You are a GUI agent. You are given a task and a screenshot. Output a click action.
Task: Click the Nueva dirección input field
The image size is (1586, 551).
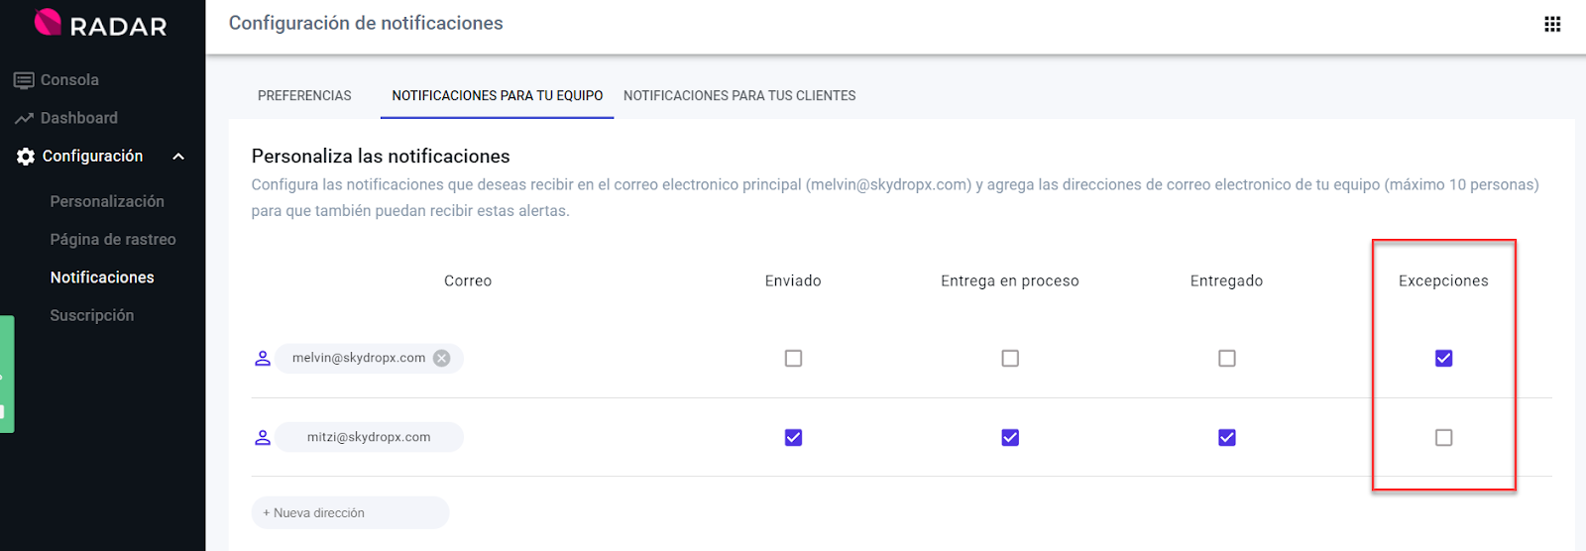(x=350, y=513)
